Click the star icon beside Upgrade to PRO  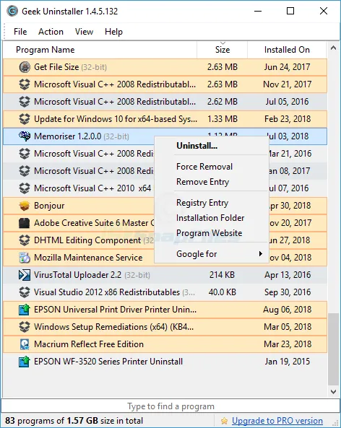(225, 421)
